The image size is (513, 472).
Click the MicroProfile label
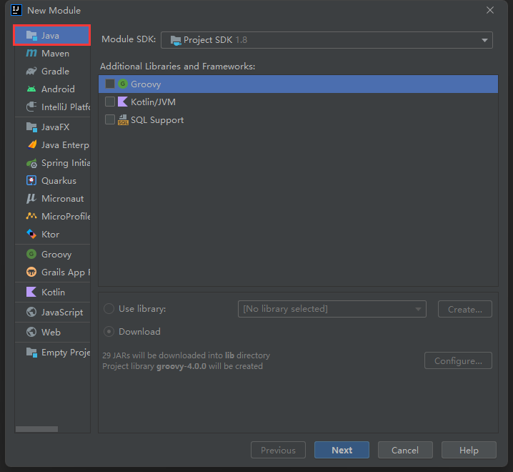66,217
